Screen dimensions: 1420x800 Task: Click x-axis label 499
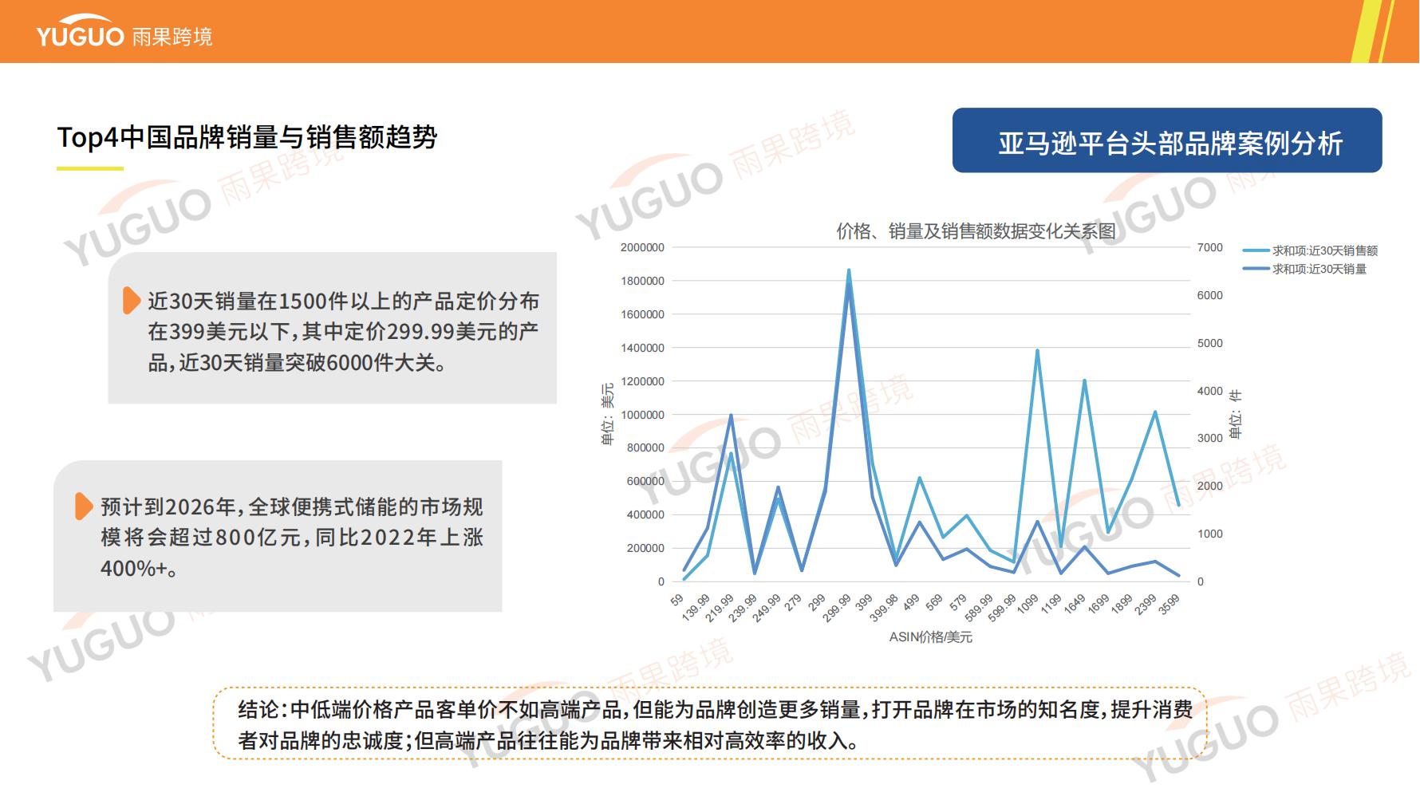[911, 603]
